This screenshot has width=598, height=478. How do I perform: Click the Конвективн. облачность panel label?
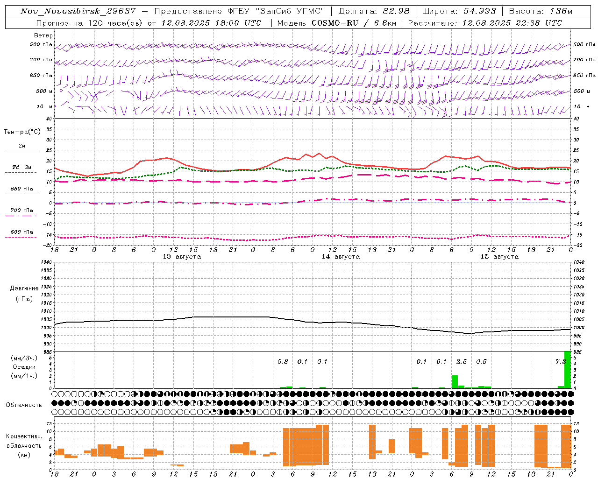click(24, 441)
